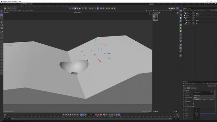Screen dimensions: 217x122
Task: Open the Create menu in main menu bar
Action: 7,6
